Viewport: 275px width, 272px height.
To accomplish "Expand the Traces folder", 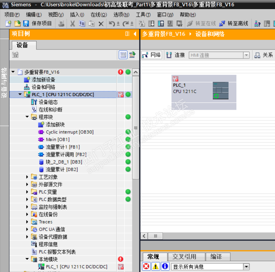I will pyautogui.click(x=27, y=222).
